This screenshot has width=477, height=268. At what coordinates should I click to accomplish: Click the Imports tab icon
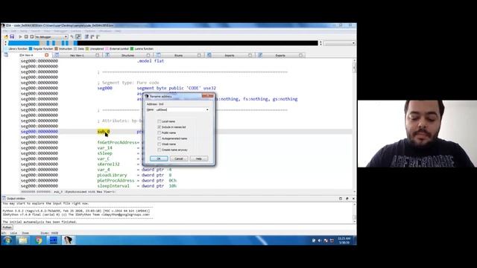209,55
